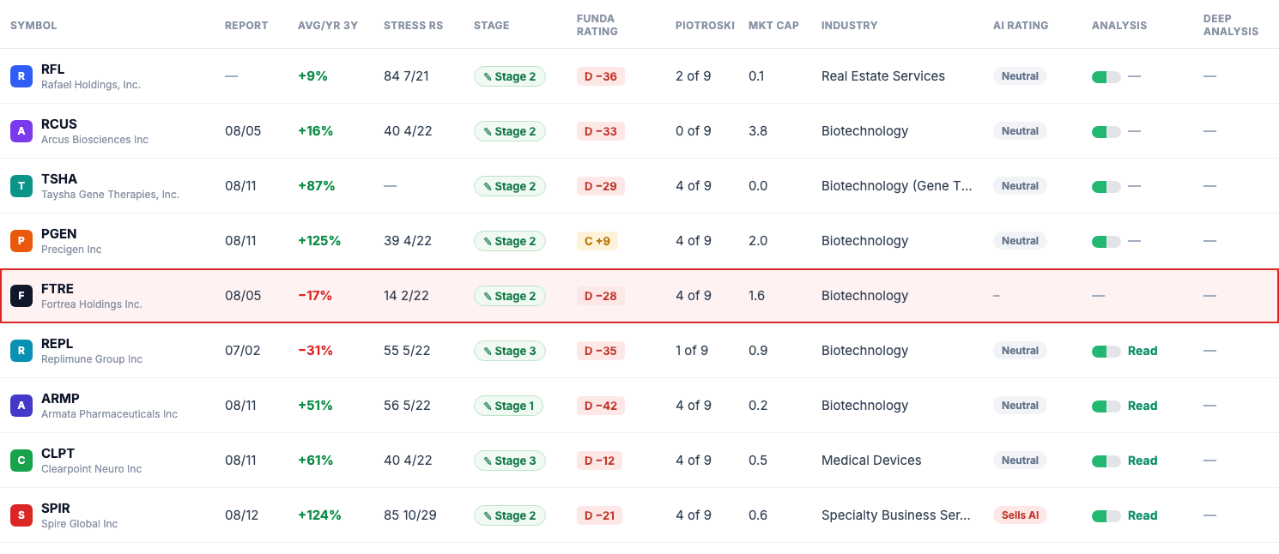The height and width of the screenshot is (554, 1279).
Task: Click the red S icon for SPIR
Action: pyautogui.click(x=21, y=515)
